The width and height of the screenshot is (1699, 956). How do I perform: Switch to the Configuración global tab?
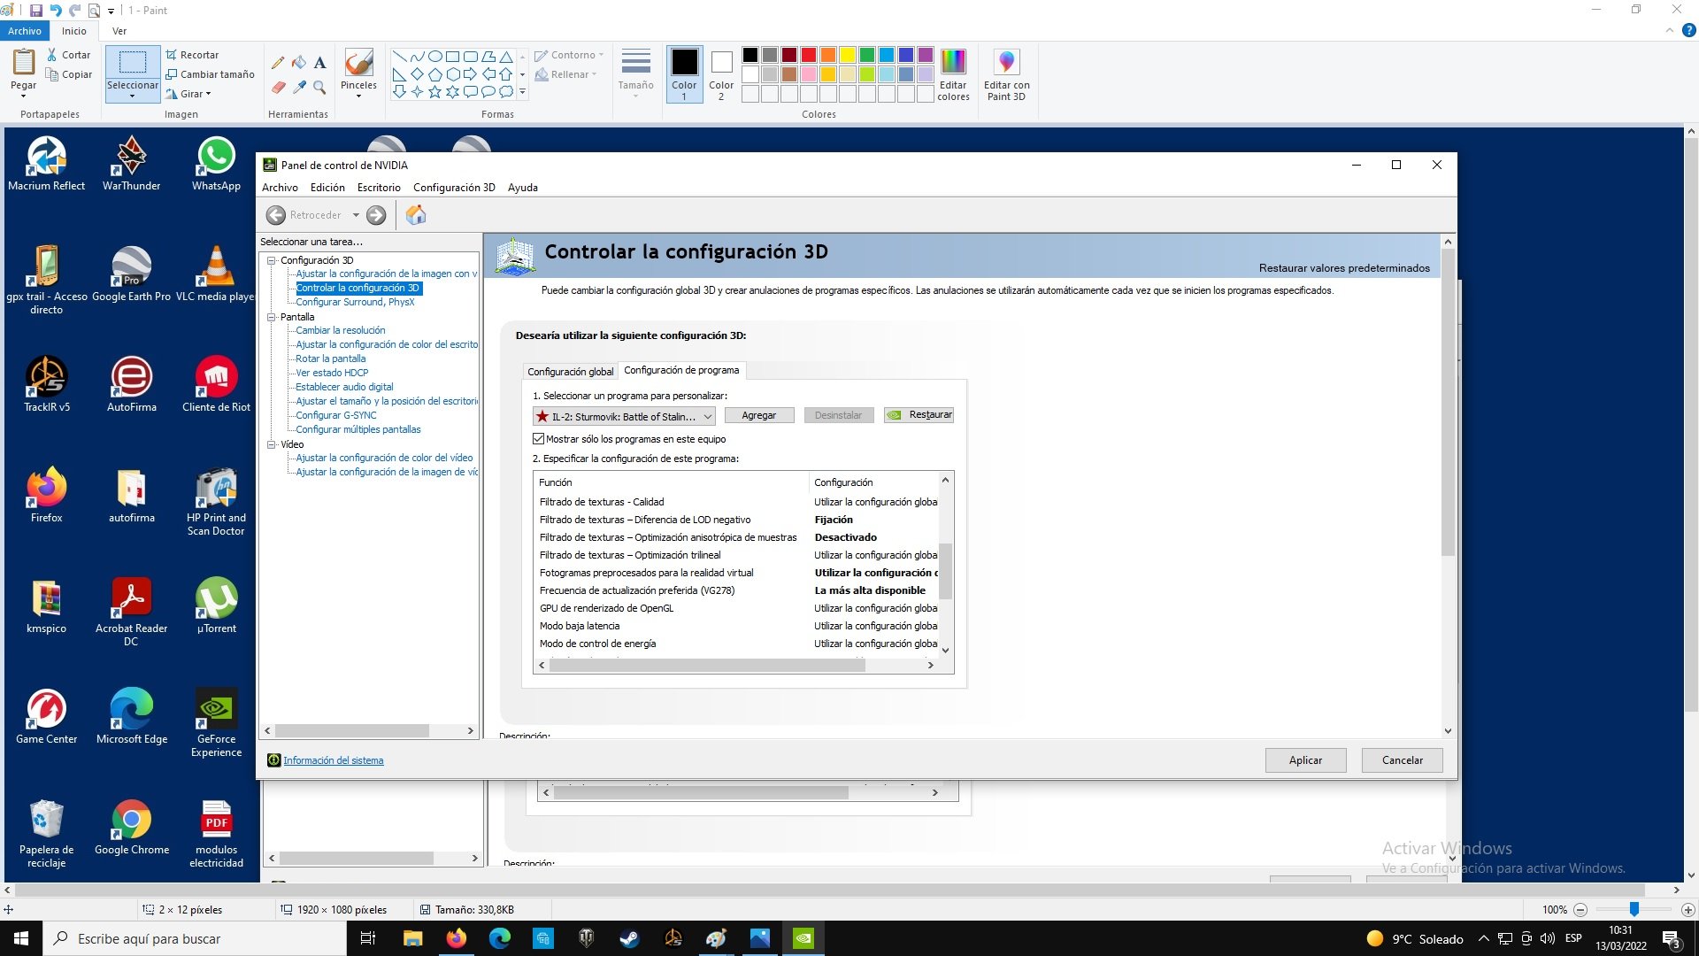pos(570,372)
